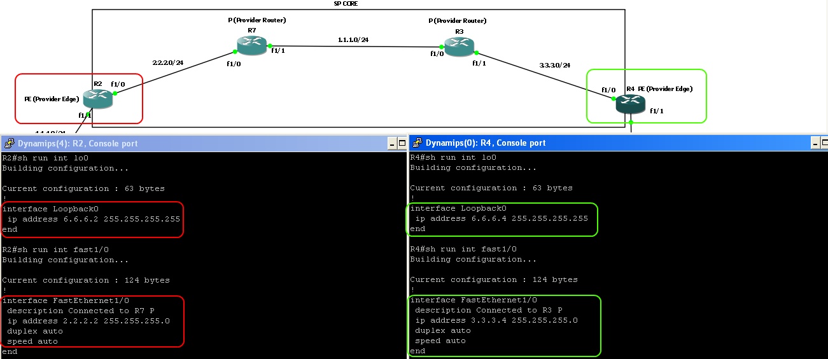Viewport: 828px width, 359px height.
Task: Select the link between R2 and R7
Action: pyautogui.click(x=175, y=73)
